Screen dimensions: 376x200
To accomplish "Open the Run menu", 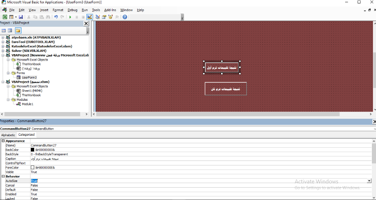I will coord(85,10).
